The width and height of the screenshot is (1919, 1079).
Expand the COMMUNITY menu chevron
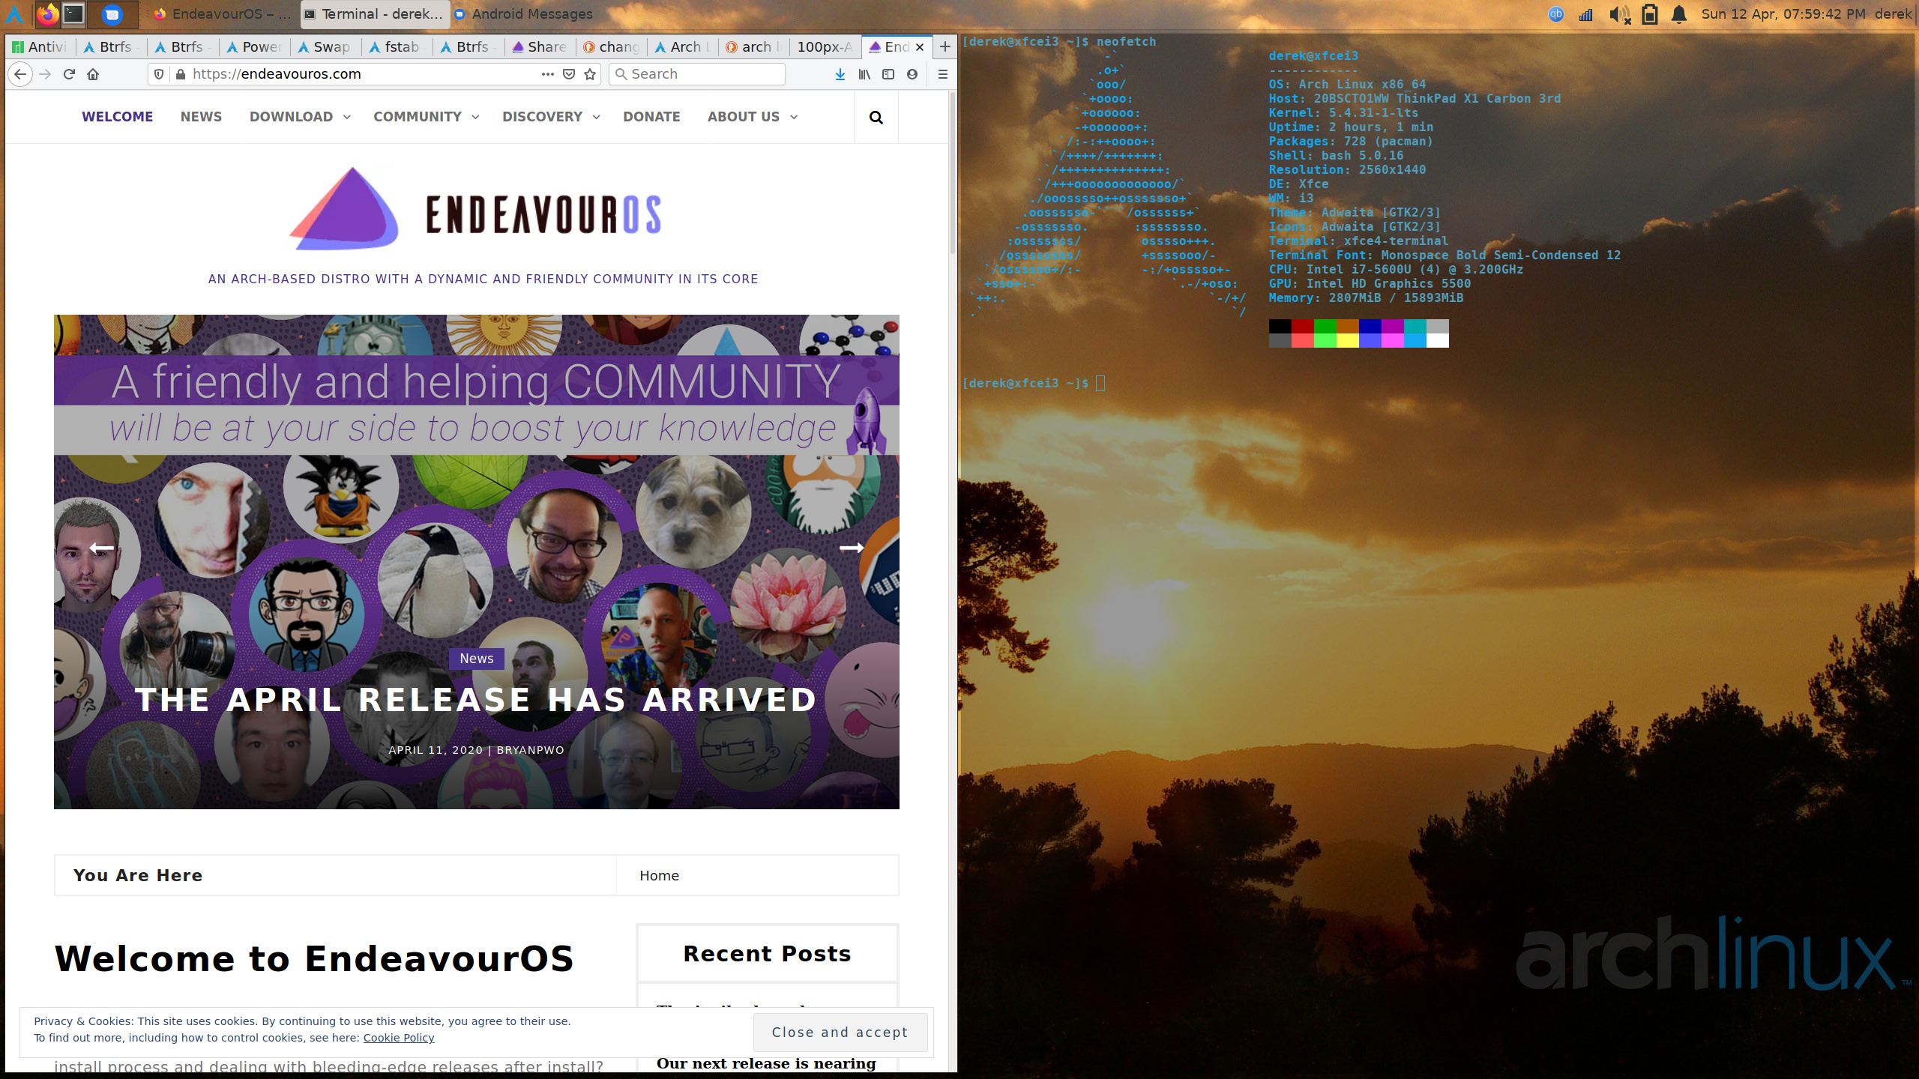pos(475,117)
